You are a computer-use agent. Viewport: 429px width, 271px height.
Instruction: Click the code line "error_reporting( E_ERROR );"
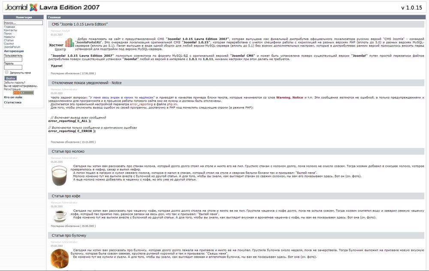pyautogui.click(x=72, y=131)
